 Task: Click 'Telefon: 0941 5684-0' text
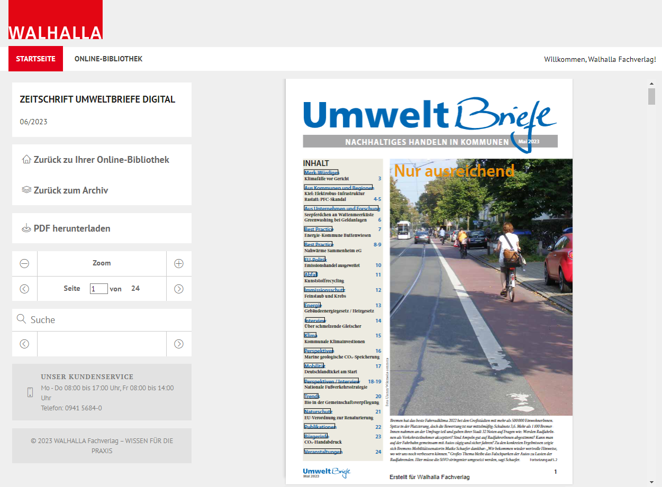click(x=71, y=408)
